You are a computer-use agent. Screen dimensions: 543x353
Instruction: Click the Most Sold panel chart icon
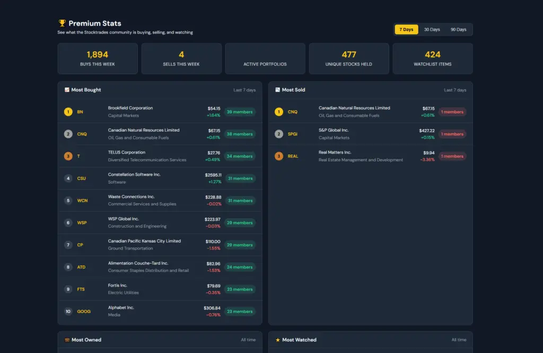[x=278, y=90]
